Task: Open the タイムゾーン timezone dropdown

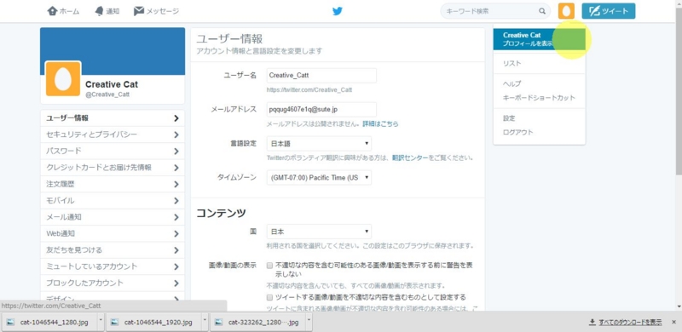Action: pos(319,178)
